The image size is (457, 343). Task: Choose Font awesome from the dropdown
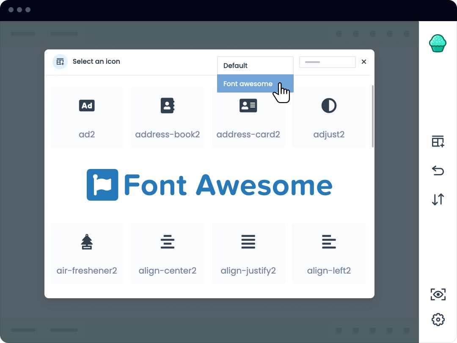pos(255,84)
